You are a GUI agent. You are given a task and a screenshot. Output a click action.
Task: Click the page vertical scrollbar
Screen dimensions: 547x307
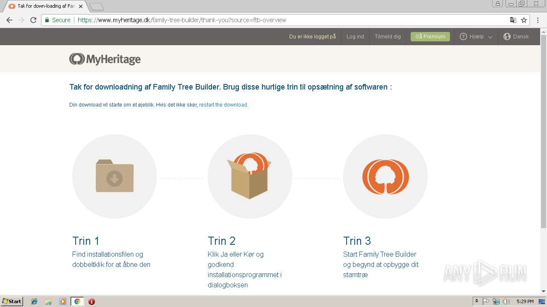point(544,132)
